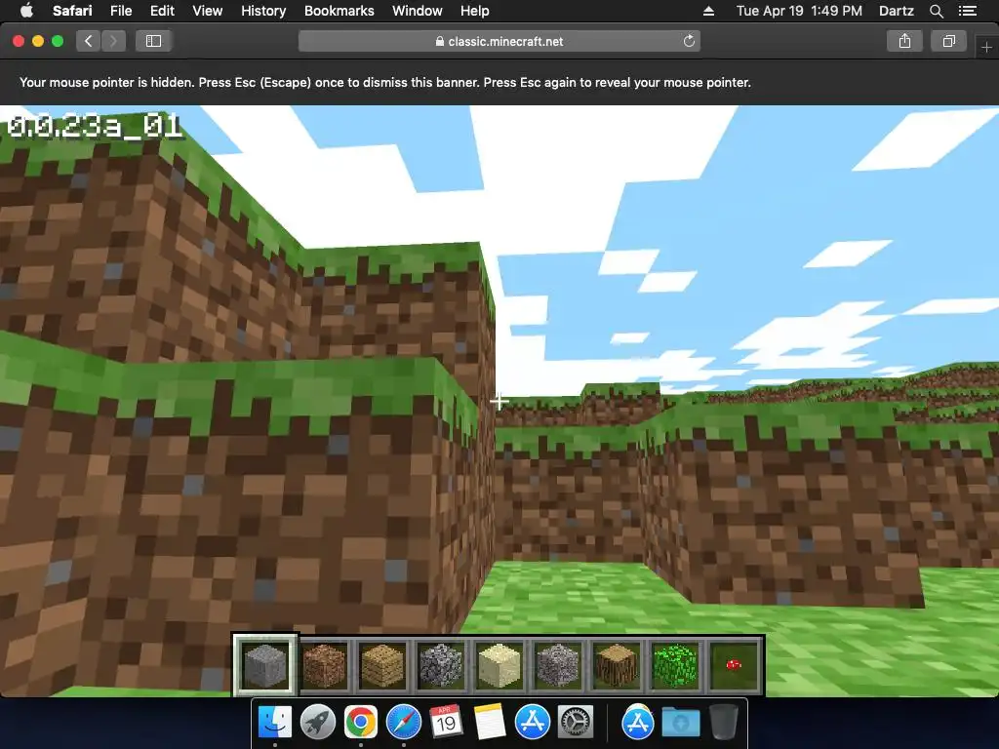The height and width of the screenshot is (749, 999).
Task: Select the wood log block in hotbar
Action: pyautogui.click(x=617, y=665)
